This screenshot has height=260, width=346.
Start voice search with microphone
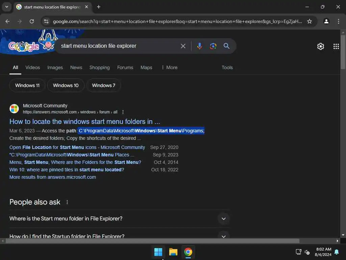coord(199,46)
